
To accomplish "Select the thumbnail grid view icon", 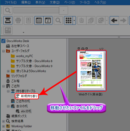I will 68,20.
